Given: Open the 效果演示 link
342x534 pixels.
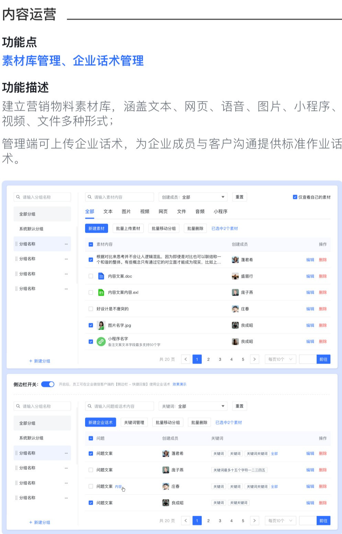Looking at the screenshot, I should tap(179, 384).
